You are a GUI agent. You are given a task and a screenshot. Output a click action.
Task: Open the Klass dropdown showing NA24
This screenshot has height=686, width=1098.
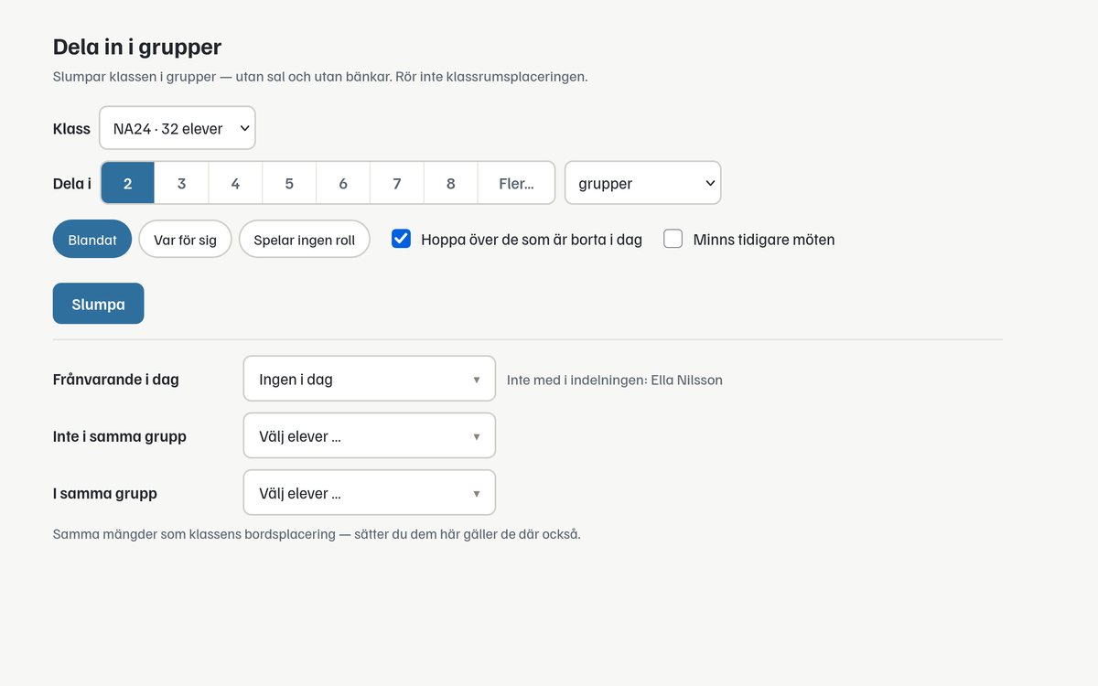coord(178,128)
